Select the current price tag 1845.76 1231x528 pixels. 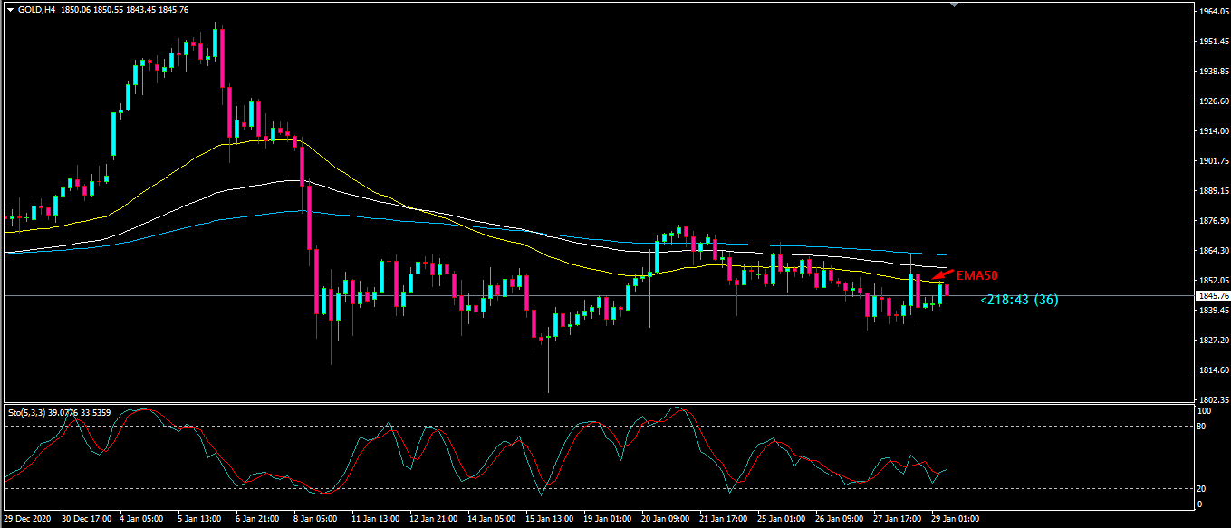(x=1212, y=296)
